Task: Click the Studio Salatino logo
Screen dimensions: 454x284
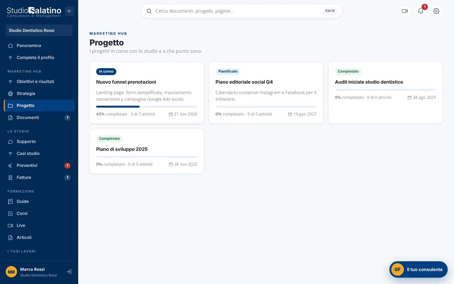Action: pyautogui.click(x=34, y=12)
